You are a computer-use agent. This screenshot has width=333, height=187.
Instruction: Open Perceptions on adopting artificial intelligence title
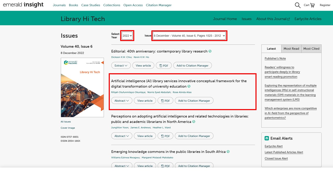[x=180, y=119]
